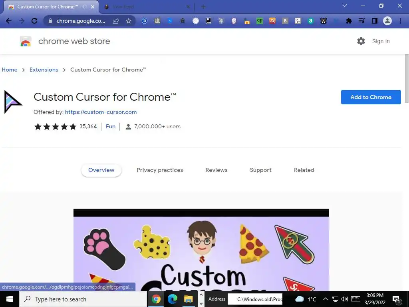This screenshot has height=307, width=409.
Task: Open the Extensions breadcrumb link
Action: tap(44, 70)
